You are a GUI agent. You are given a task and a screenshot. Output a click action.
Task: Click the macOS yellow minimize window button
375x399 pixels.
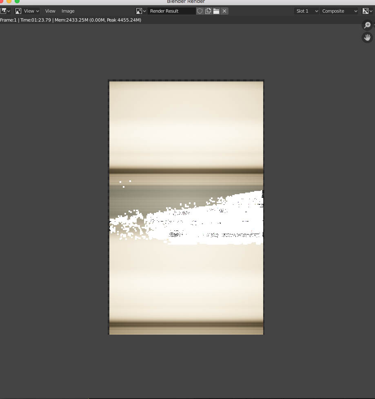coord(9,1)
